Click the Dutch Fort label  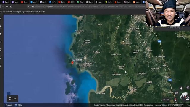(x=77, y=60)
